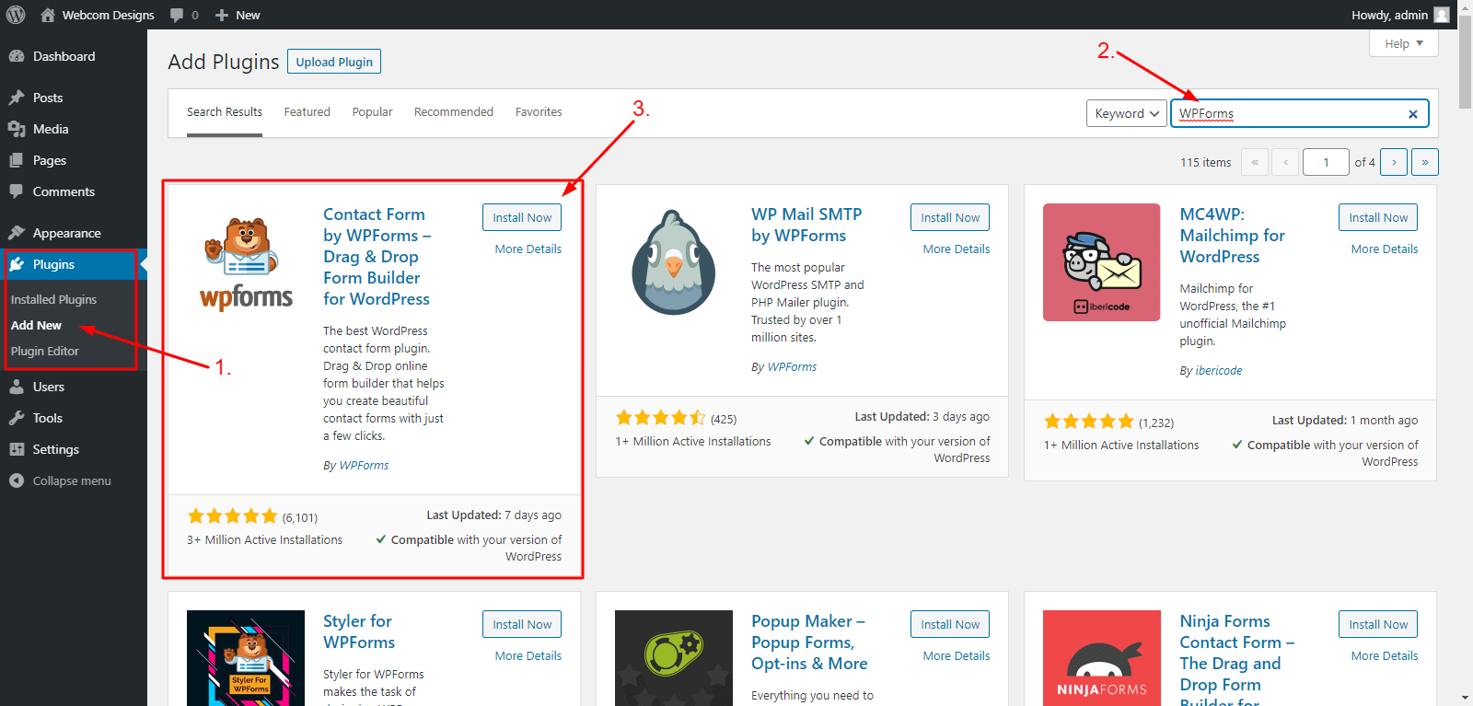This screenshot has width=1473, height=706.
Task: Open WPForms author link under WP Mail SMTP
Action: pyautogui.click(x=792, y=367)
